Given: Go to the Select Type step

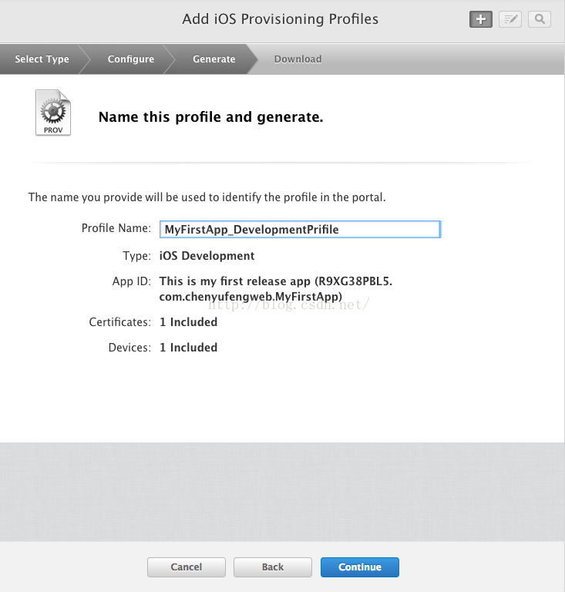Looking at the screenshot, I should (x=42, y=59).
